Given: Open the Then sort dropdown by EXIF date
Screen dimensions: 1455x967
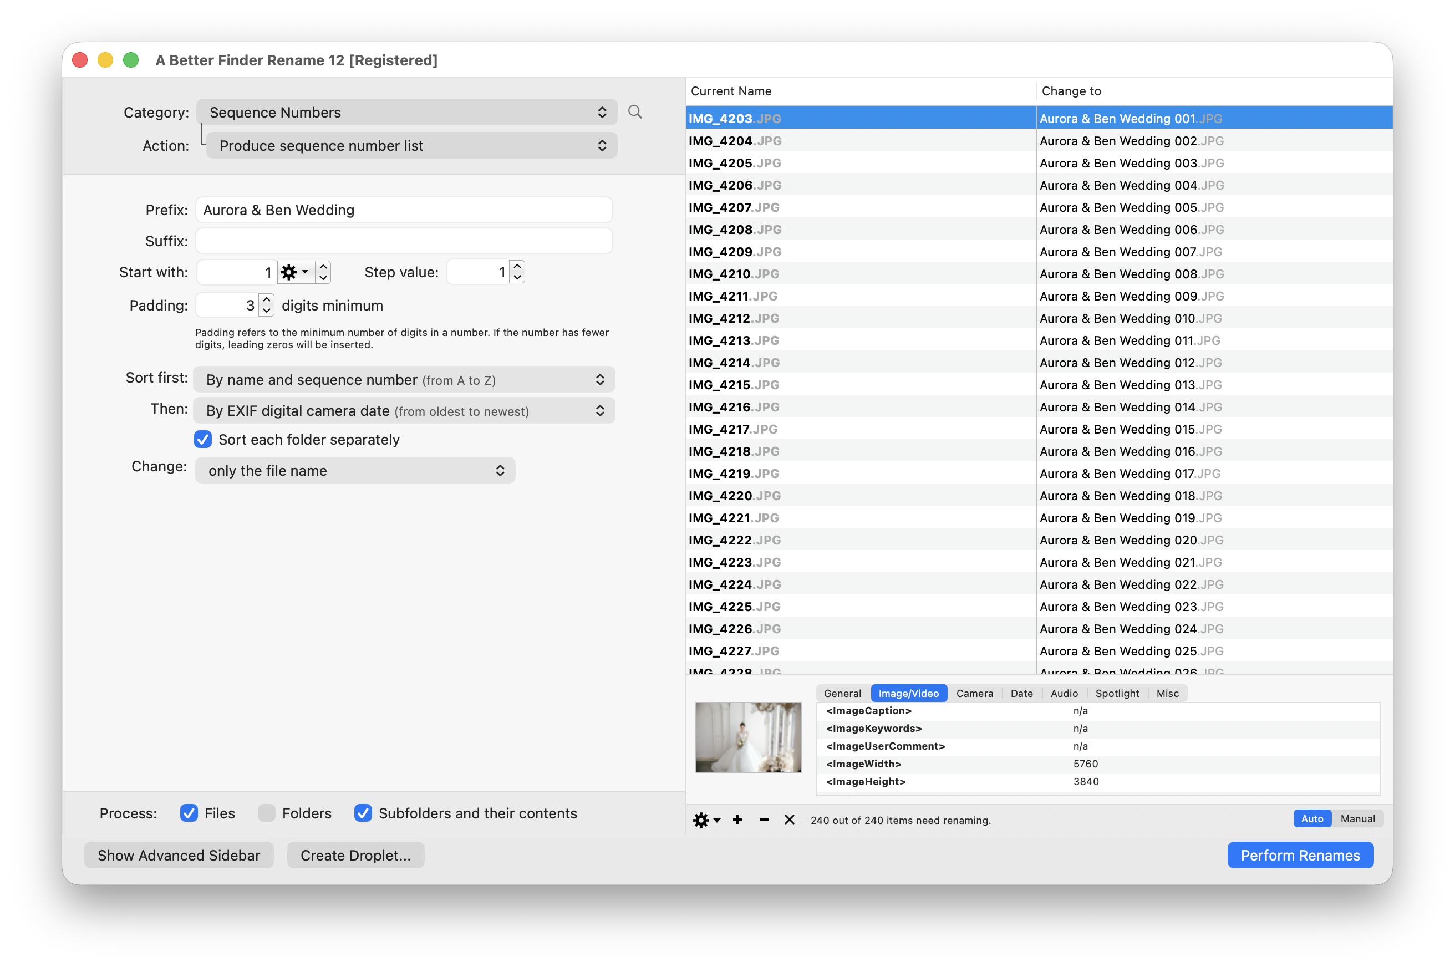Looking at the screenshot, I should 404,411.
